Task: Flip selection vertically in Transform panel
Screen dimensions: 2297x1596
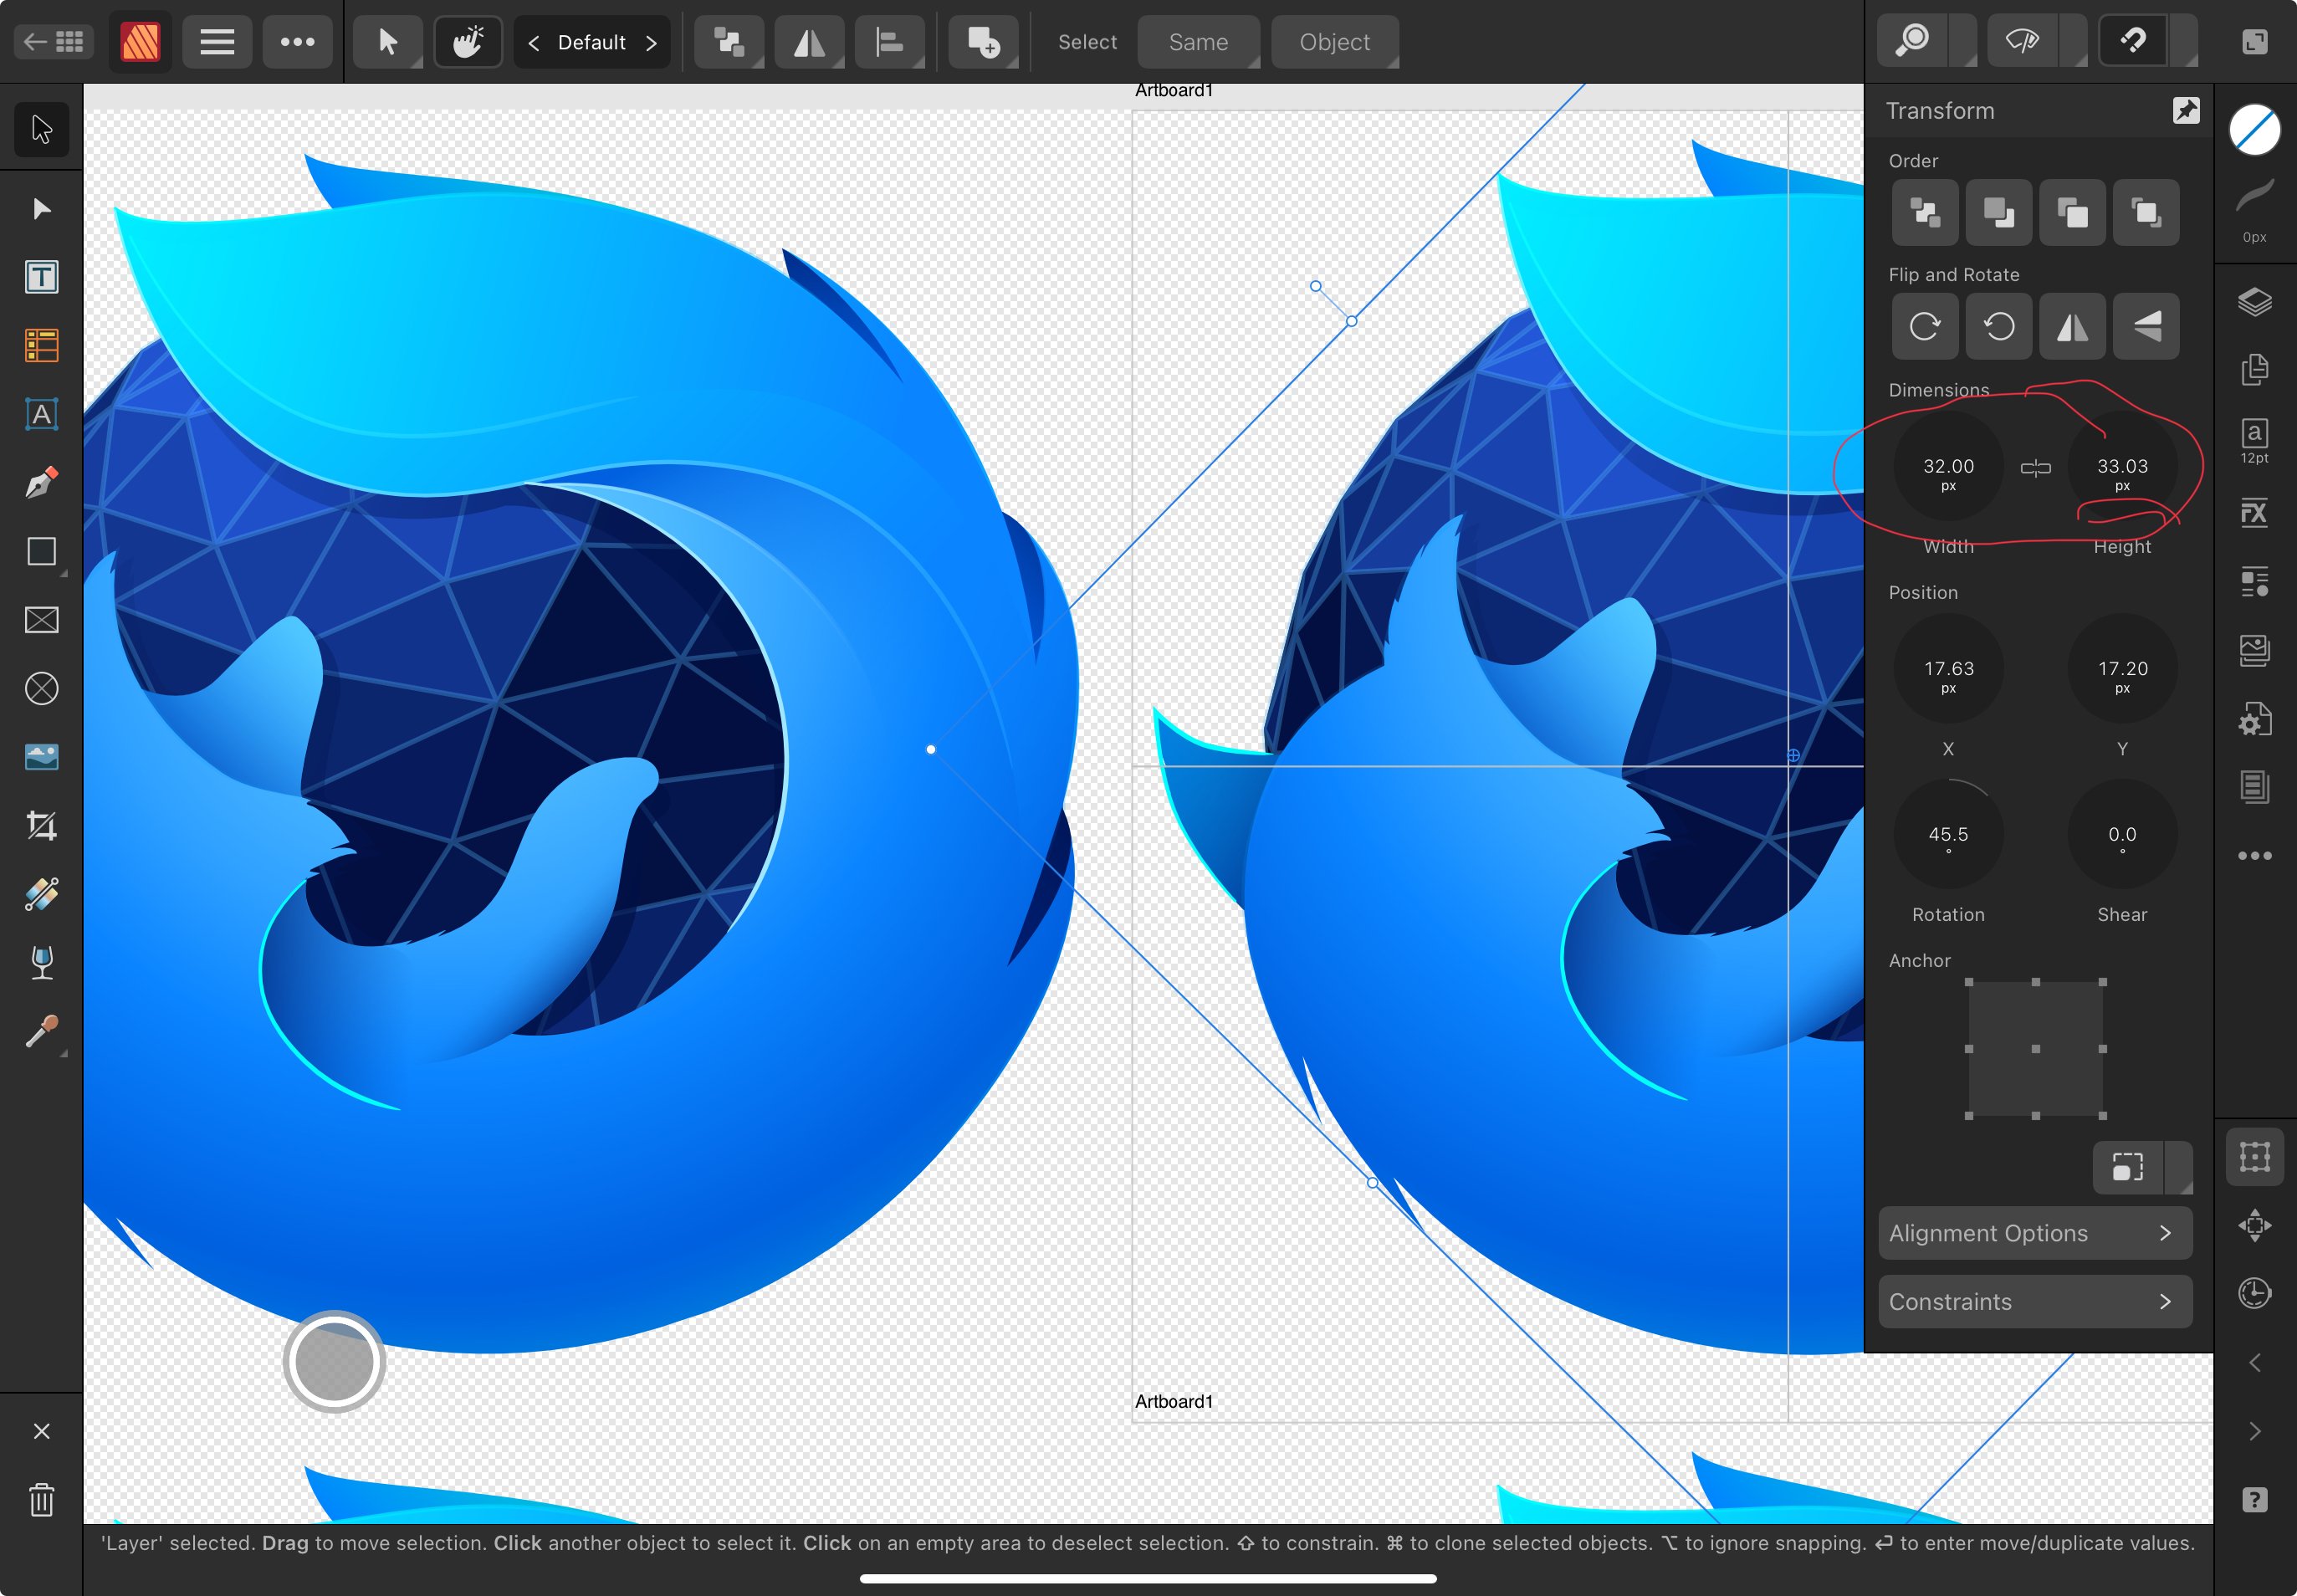Action: 2146,326
